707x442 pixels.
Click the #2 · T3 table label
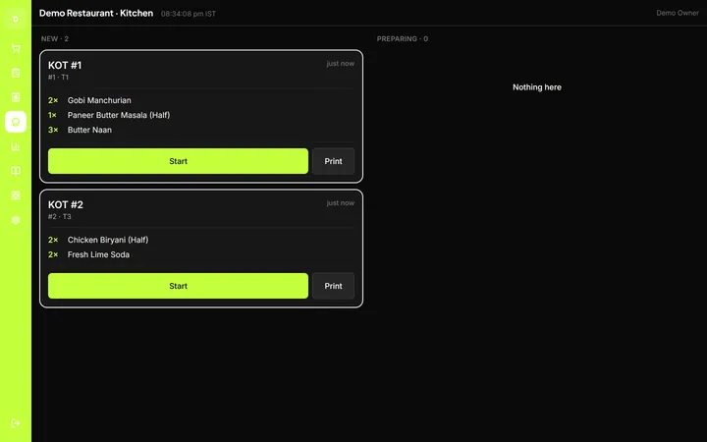(60, 216)
